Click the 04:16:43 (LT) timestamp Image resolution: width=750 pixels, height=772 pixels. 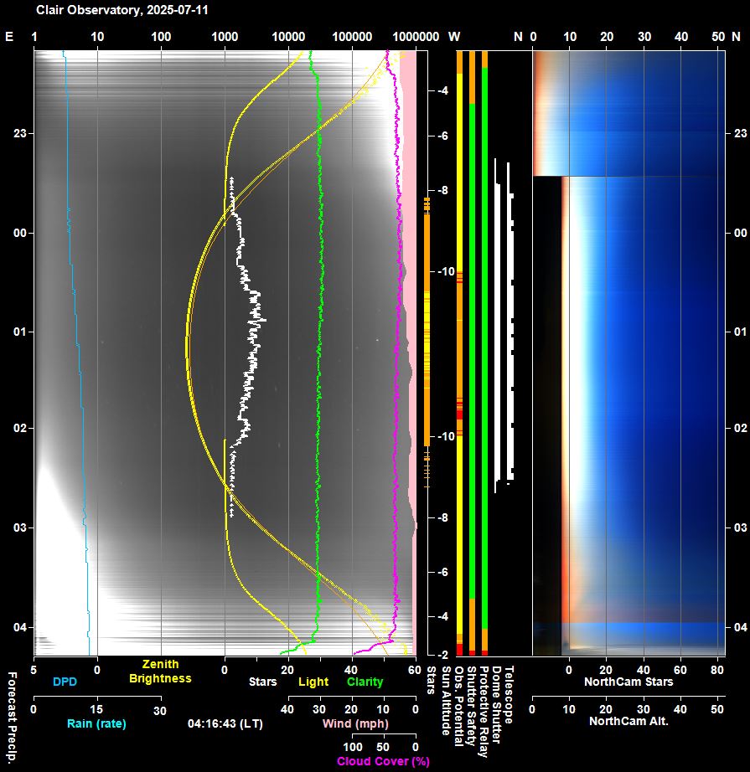pyautogui.click(x=223, y=723)
